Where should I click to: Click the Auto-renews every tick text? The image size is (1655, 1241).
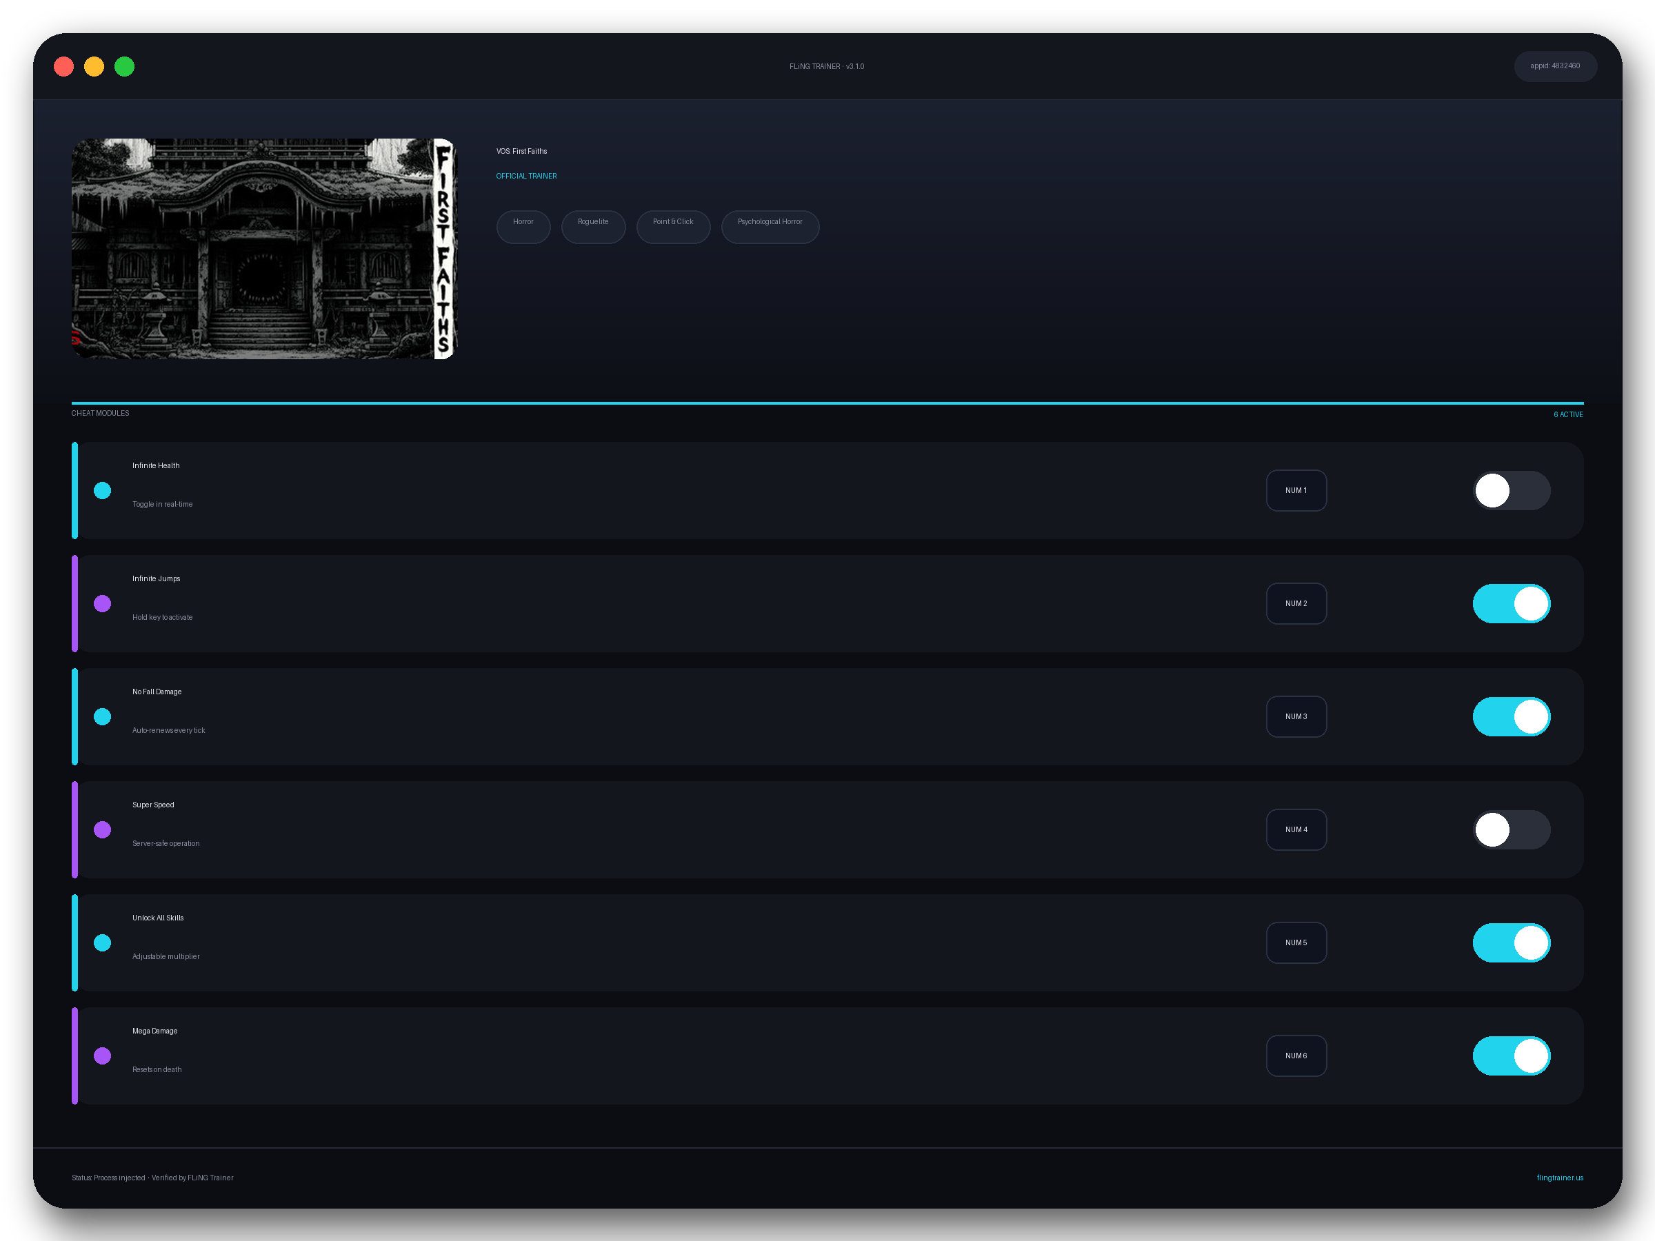click(x=168, y=730)
